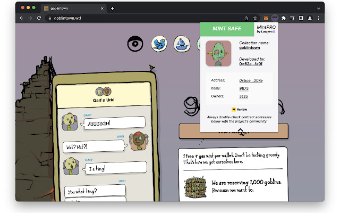Click the site lock icon

coord(50,18)
